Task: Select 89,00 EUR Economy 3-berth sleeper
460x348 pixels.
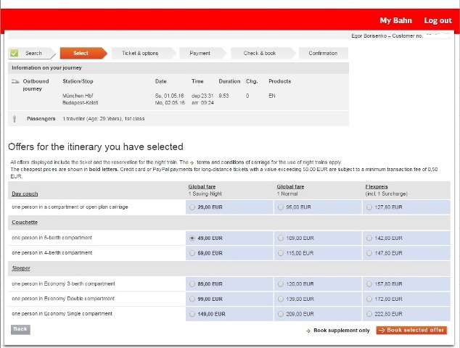Action: coord(192,284)
